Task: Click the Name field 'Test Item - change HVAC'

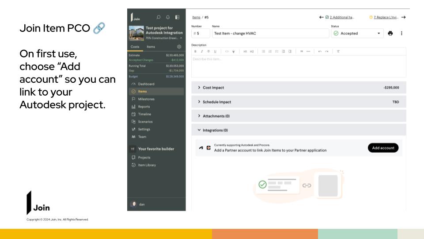Action: [x=270, y=33]
